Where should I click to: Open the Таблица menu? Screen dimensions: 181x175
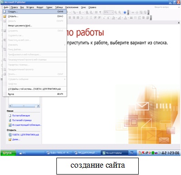pos(59,7)
